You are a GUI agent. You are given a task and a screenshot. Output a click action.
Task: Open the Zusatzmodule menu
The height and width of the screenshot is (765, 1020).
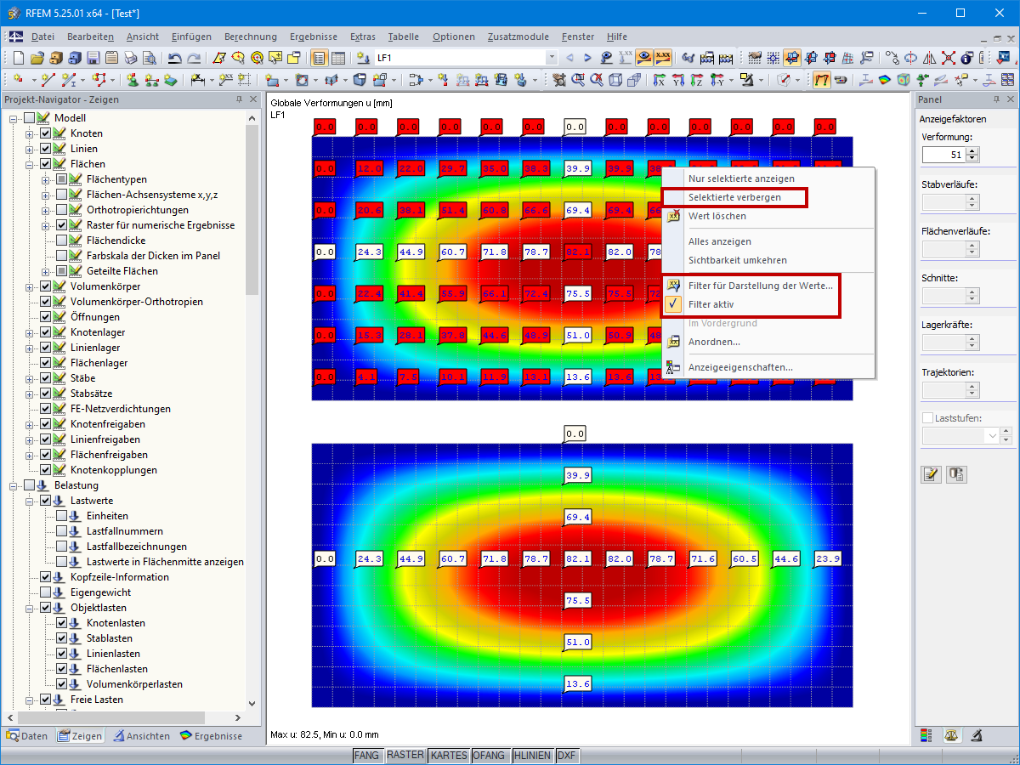click(x=518, y=37)
